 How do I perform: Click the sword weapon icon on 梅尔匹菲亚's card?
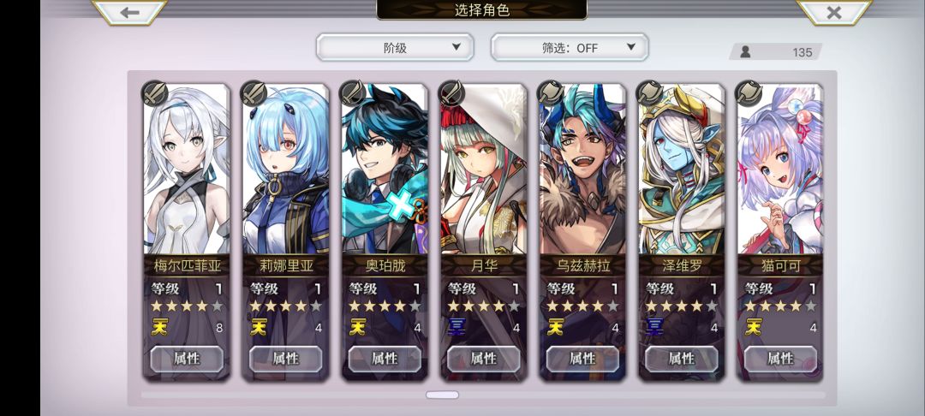point(155,93)
